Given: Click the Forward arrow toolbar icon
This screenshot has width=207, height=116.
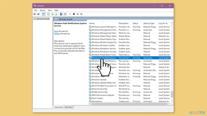Looking at the screenshot, I should [x=38, y=14].
